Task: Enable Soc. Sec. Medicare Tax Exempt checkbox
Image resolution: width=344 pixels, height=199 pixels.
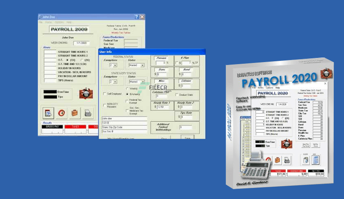Action: (x=127, y=111)
